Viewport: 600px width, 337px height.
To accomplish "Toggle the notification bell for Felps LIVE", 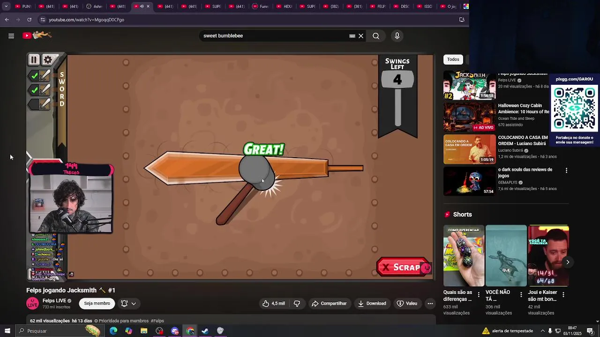I will pos(124,303).
